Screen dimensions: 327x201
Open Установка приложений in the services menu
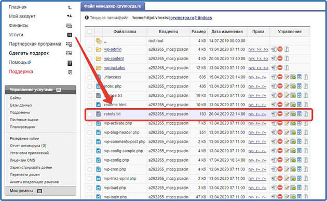click(x=29, y=153)
